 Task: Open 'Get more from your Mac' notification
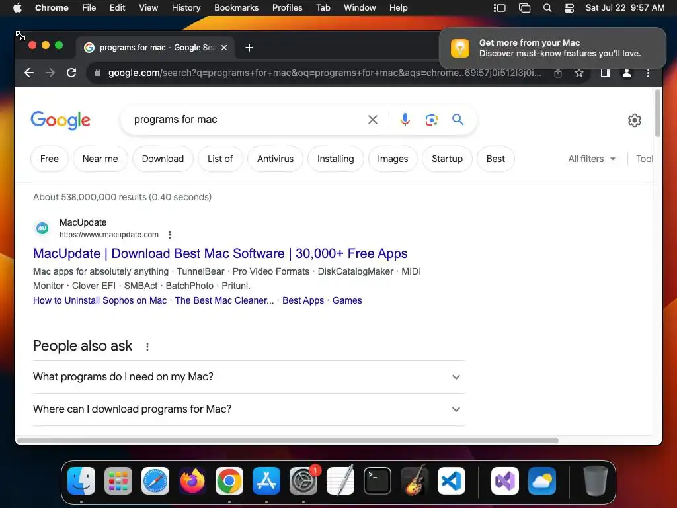click(x=552, y=48)
